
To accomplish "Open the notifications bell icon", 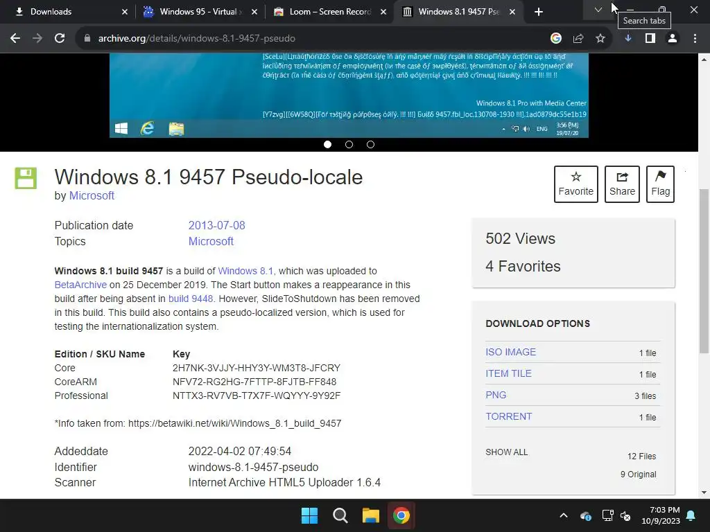I will click(x=691, y=515).
